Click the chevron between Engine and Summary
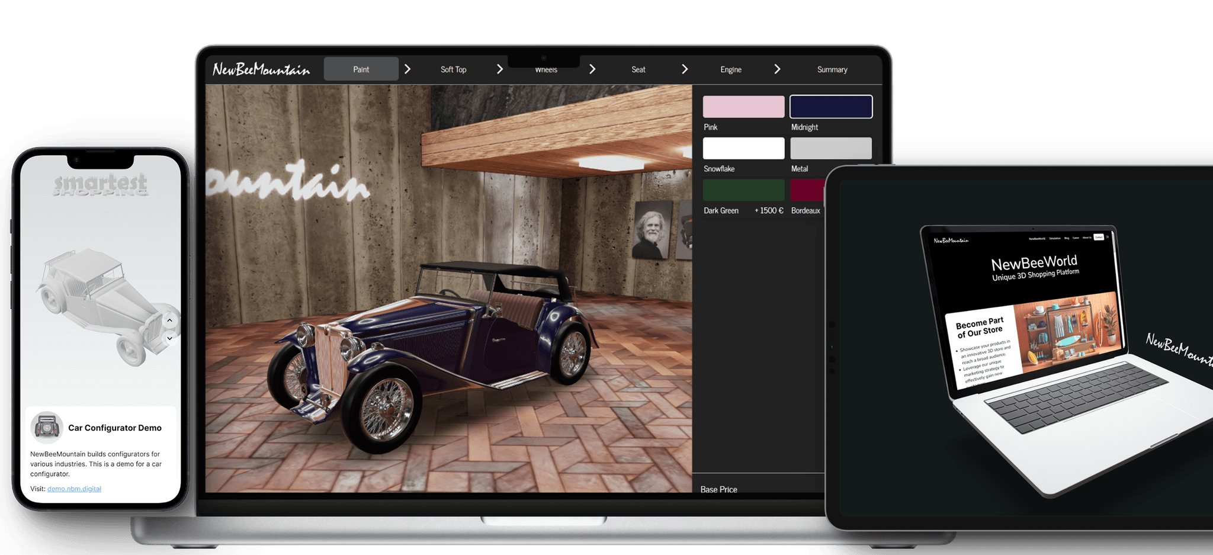 point(776,69)
